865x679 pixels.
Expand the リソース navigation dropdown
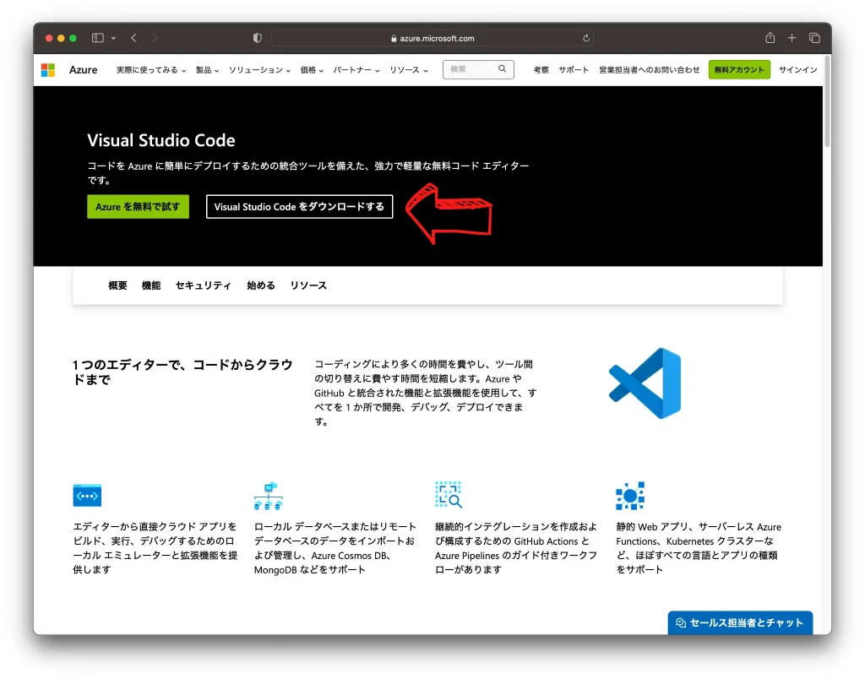coord(405,71)
